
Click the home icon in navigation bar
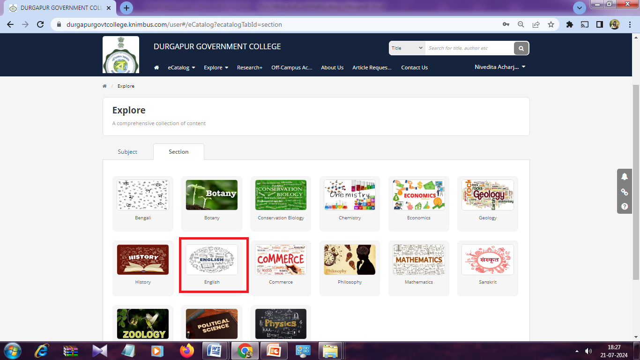pyautogui.click(x=156, y=67)
